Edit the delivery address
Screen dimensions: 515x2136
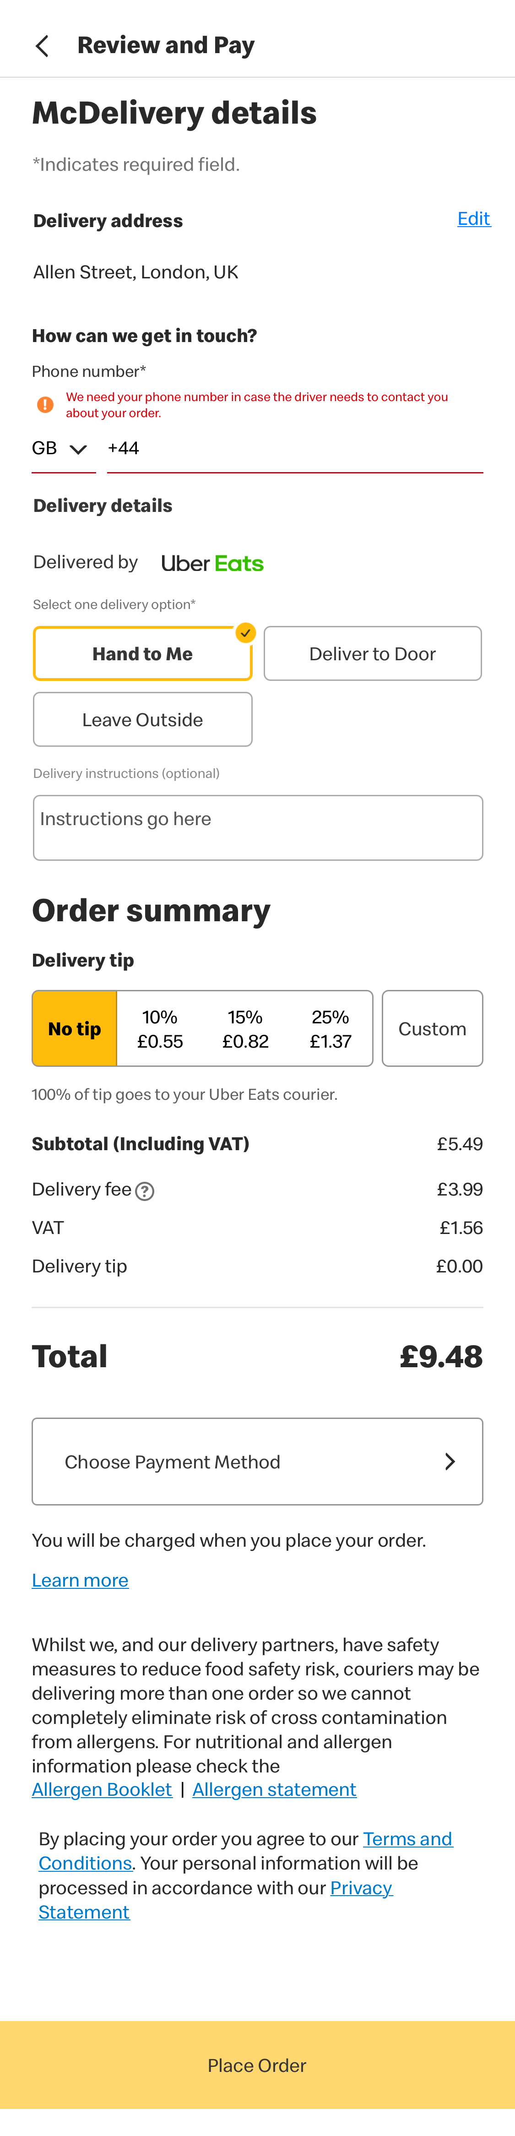473,219
